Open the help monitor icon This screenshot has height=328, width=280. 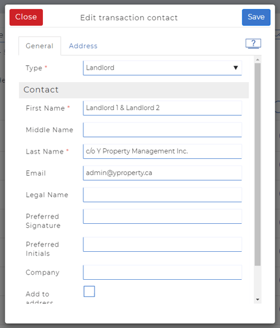253,43
